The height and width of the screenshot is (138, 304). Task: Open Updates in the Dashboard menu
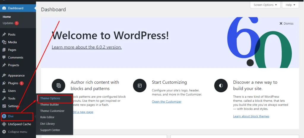click(8, 23)
